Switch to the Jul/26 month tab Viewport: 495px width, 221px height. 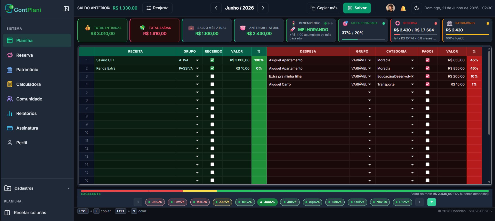click(290, 202)
